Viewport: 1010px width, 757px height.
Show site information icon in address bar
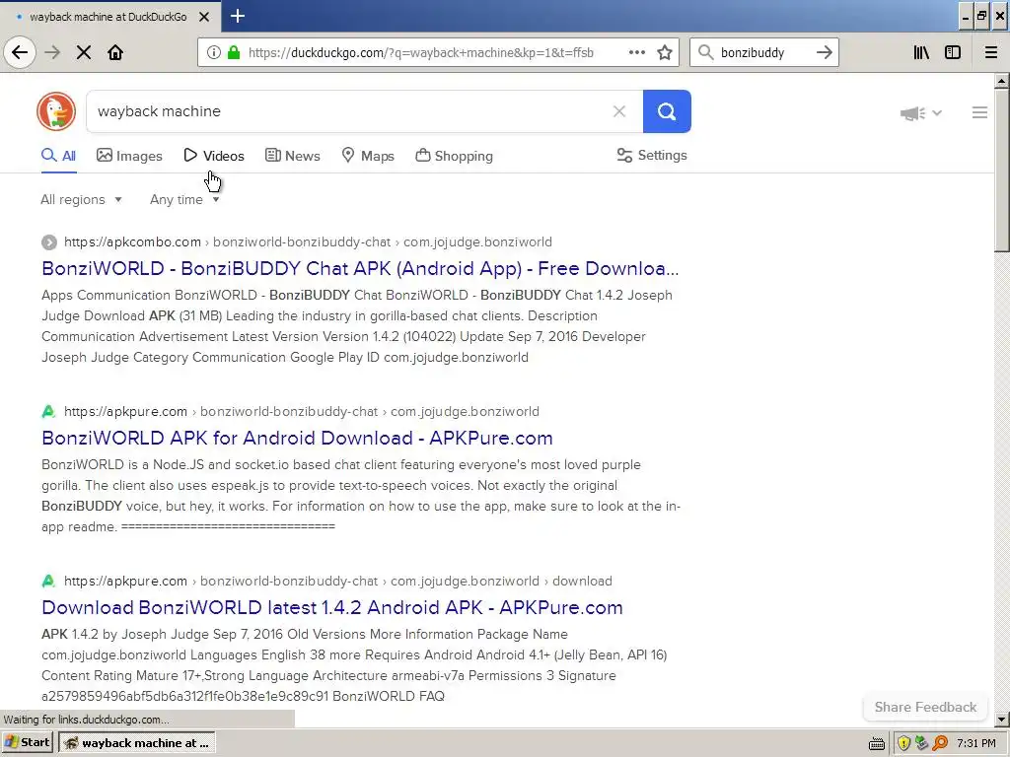click(213, 52)
